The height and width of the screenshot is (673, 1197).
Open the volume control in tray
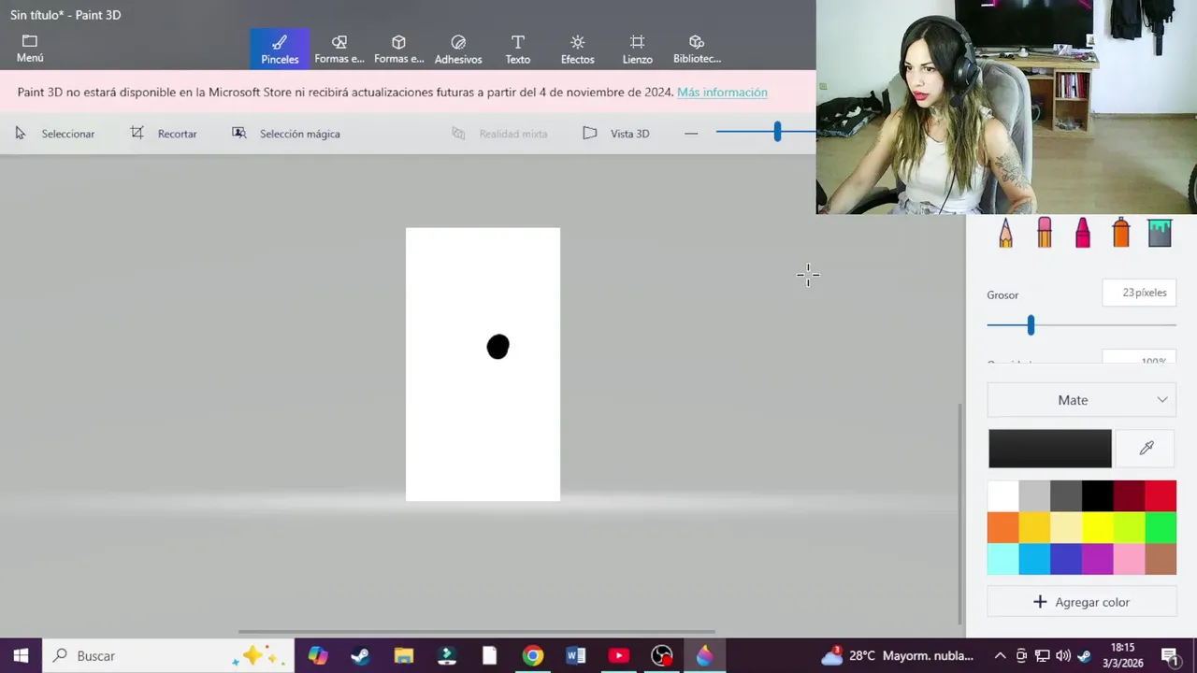point(1063,656)
